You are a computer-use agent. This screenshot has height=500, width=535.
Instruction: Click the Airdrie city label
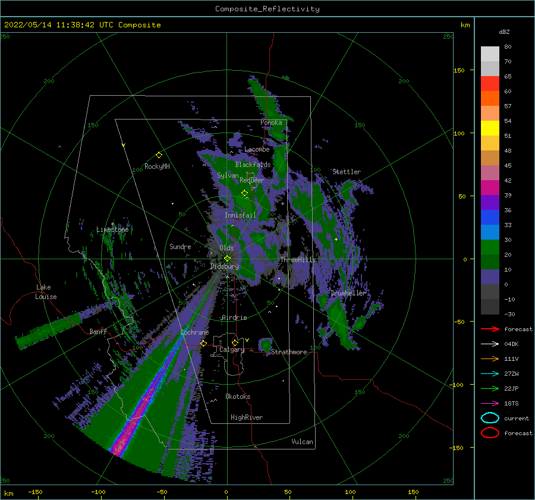(234, 317)
